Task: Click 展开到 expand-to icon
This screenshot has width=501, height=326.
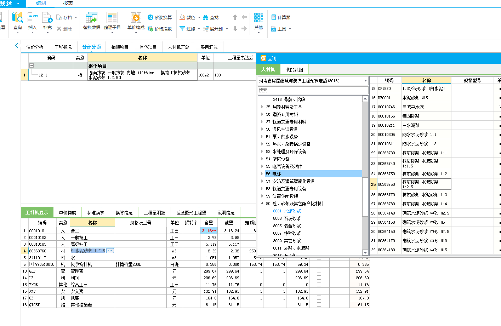Action: pyautogui.click(x=215, y=29)
